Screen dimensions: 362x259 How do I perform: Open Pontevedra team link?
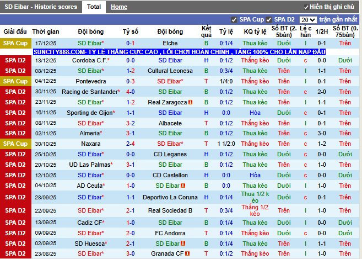(x=91, y=81)
